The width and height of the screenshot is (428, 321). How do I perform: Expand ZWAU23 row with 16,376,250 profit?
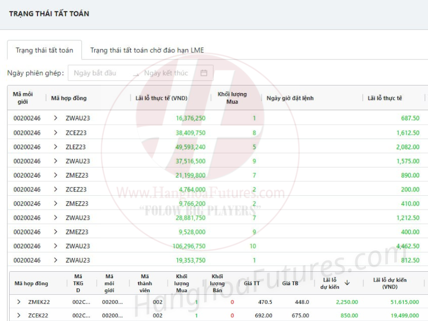click(56, 118)
